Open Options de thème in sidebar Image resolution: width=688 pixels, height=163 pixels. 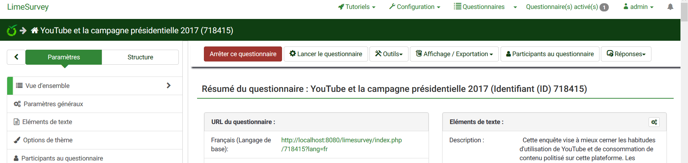48,140
